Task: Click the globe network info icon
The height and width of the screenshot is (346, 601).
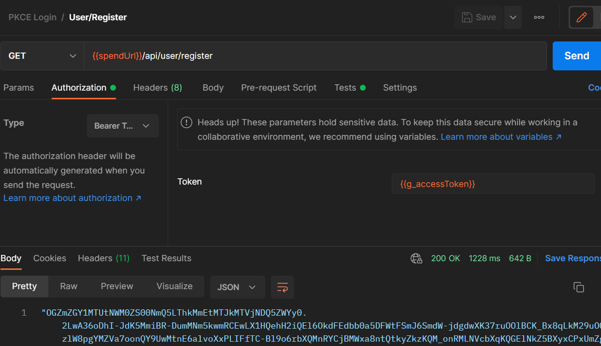Action: click(x=416, y=258)
